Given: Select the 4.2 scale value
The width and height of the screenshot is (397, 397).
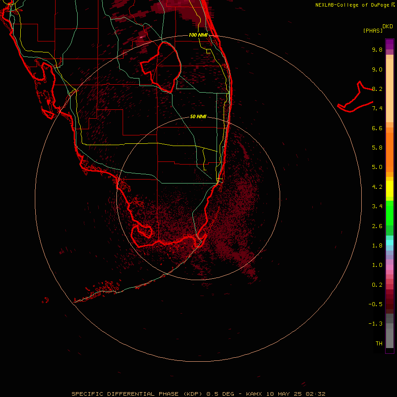Looking at the screenshot, I should pyautogui.click(x=377, y=187).
